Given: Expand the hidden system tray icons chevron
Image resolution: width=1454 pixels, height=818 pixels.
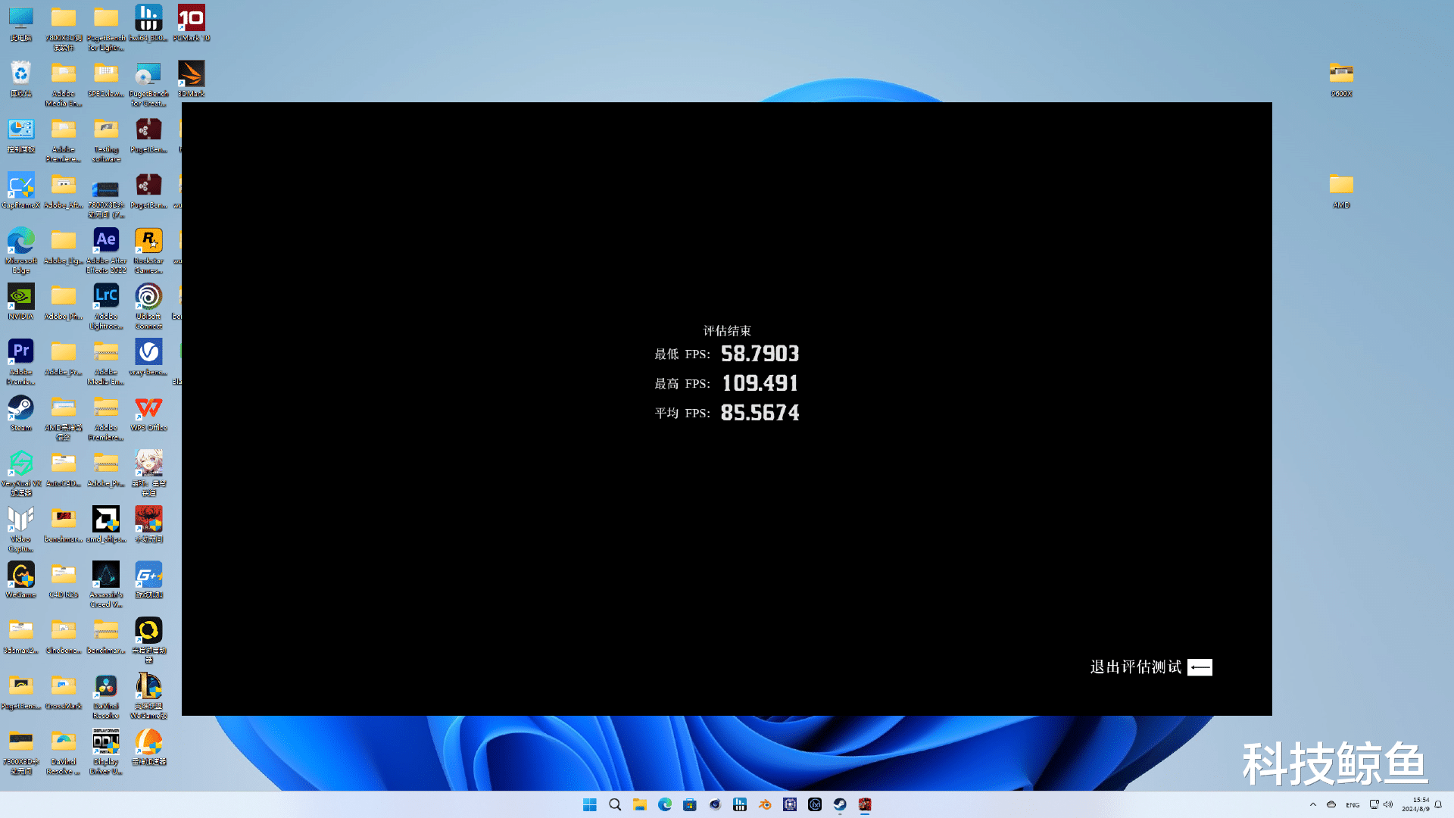Looking at the screenshot, I should pos(1313,804).
